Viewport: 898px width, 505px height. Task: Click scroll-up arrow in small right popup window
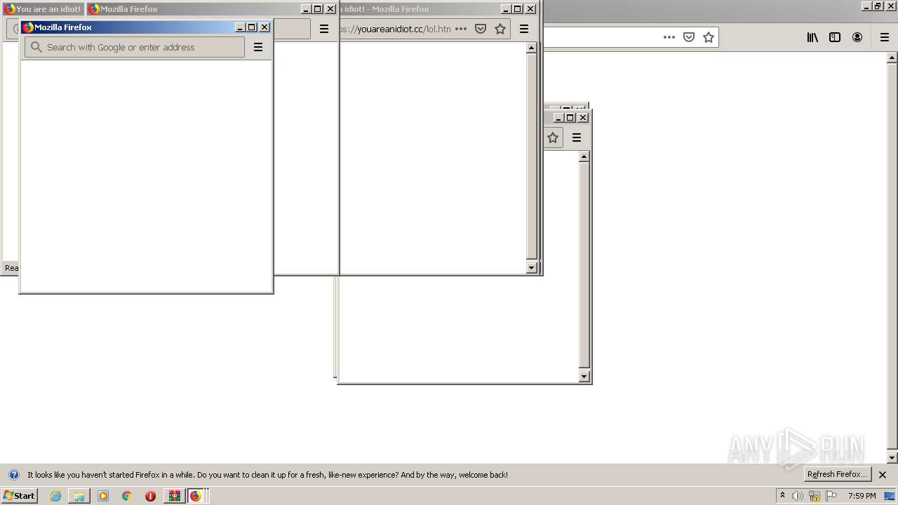pyautogui.click(x=584, y=156)
